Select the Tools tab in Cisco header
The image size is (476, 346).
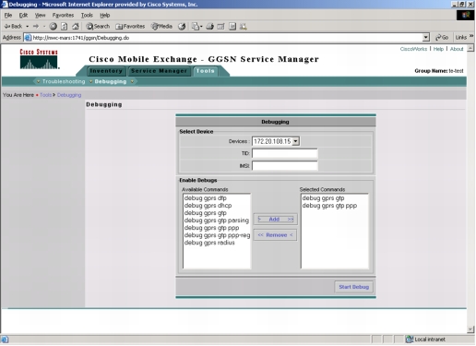[206, 71]
